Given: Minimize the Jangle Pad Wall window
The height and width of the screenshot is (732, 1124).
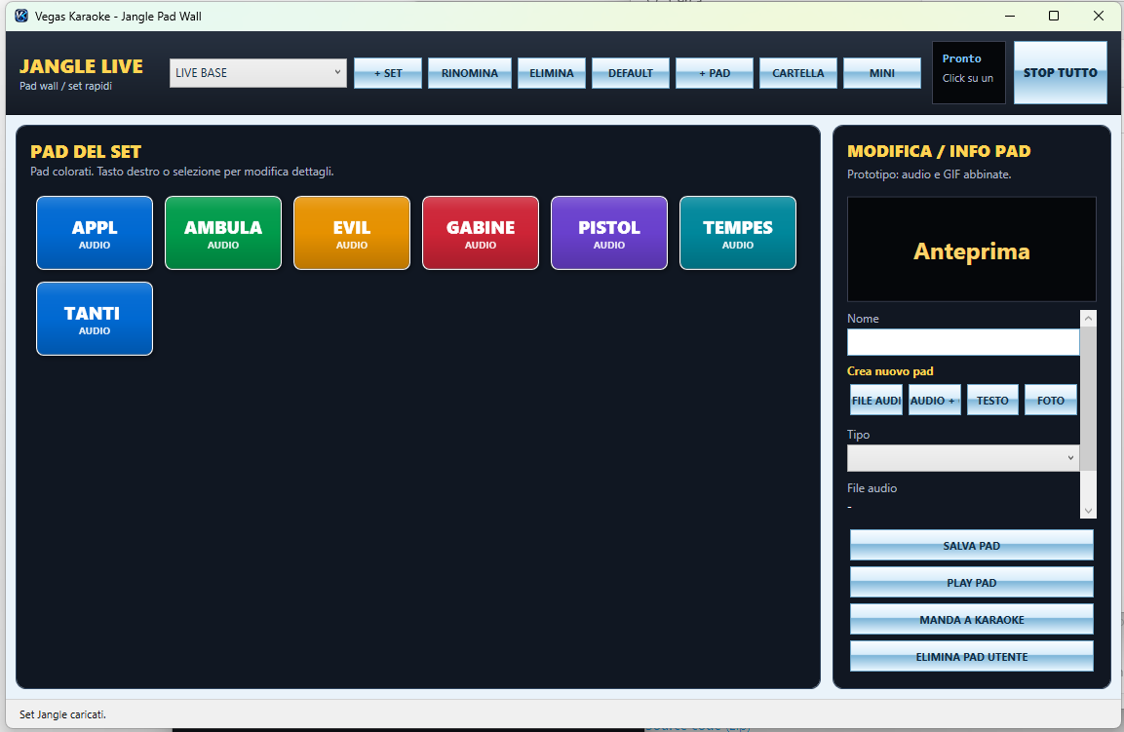Looking at the screenshot, I should coord(1010,16).
